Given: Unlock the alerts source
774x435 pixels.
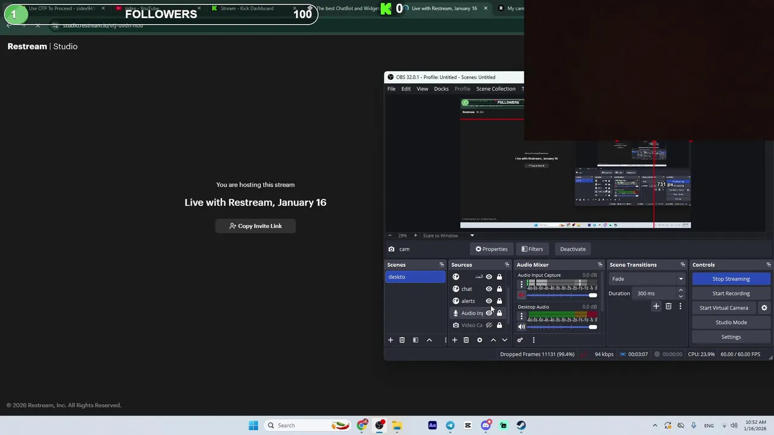Looking at the screenshot, I should pyautogui.click(x=499, y=301).
